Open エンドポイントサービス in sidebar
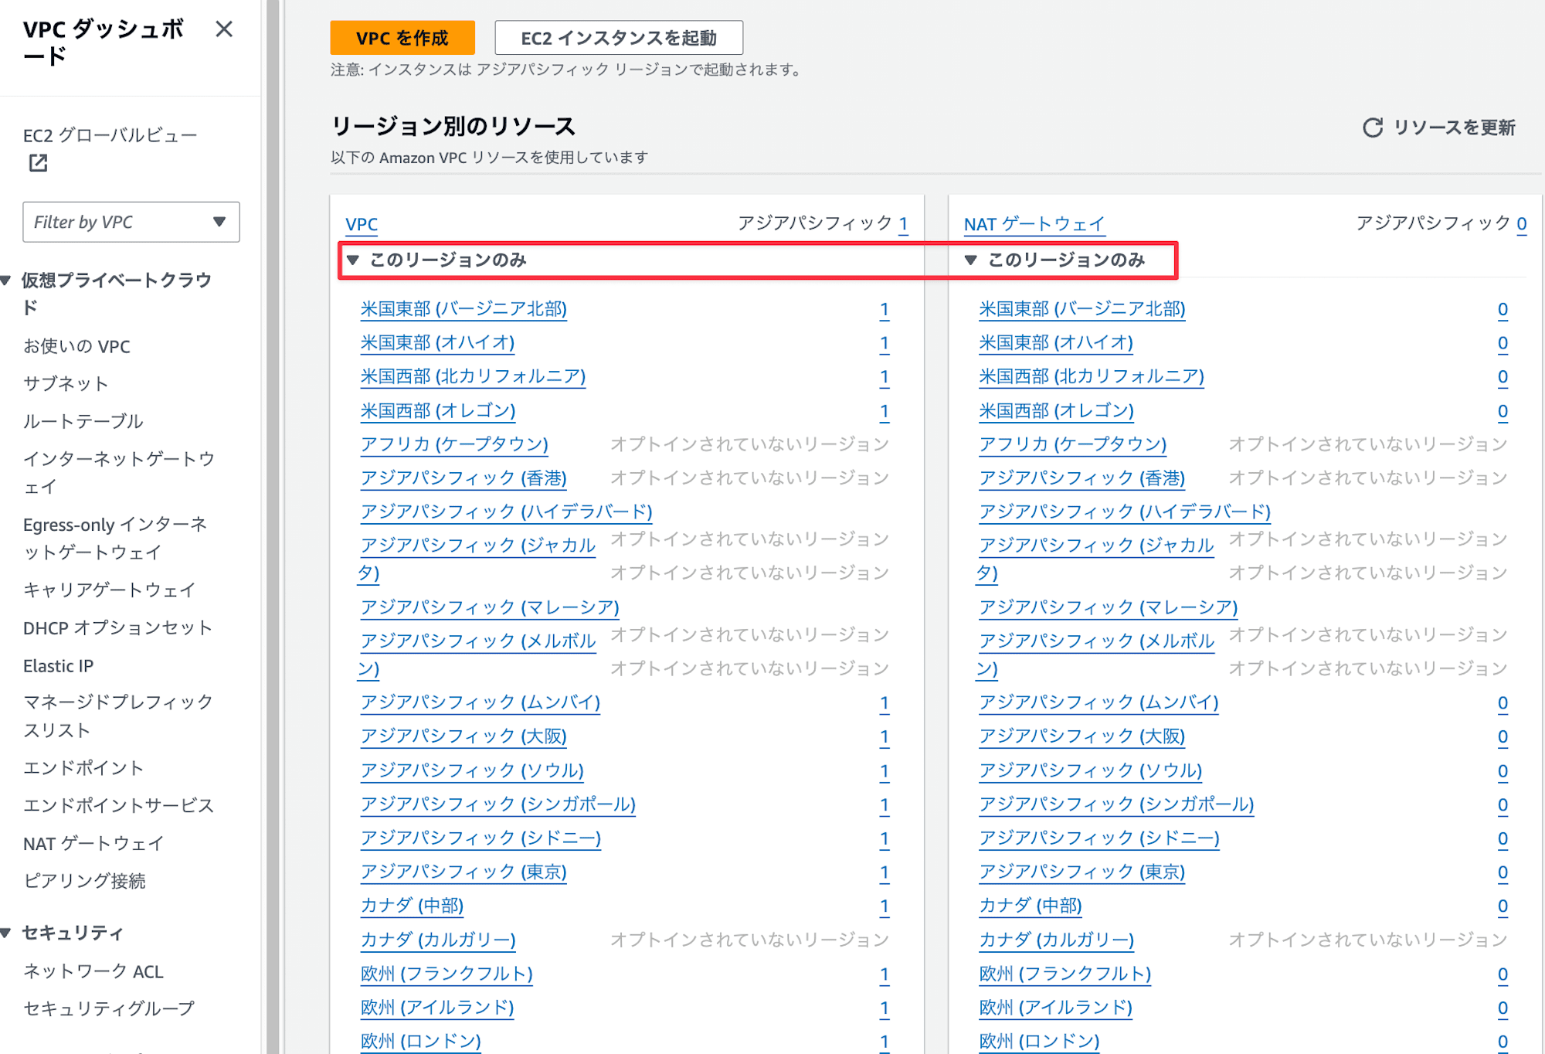 118,805
